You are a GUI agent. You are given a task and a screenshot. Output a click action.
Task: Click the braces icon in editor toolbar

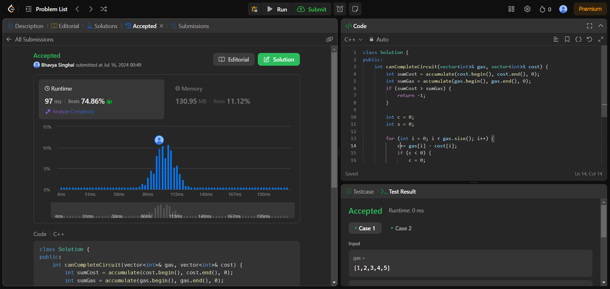pos(578,39)
